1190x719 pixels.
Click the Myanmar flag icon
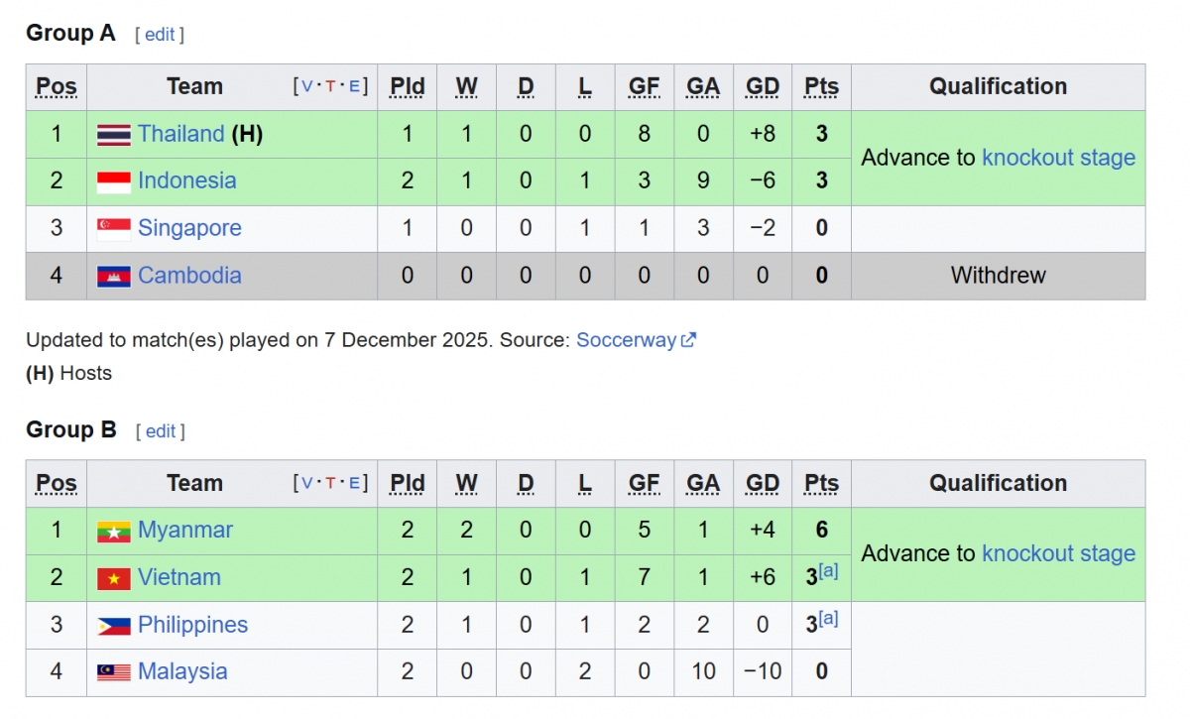(x=114, y=532)
